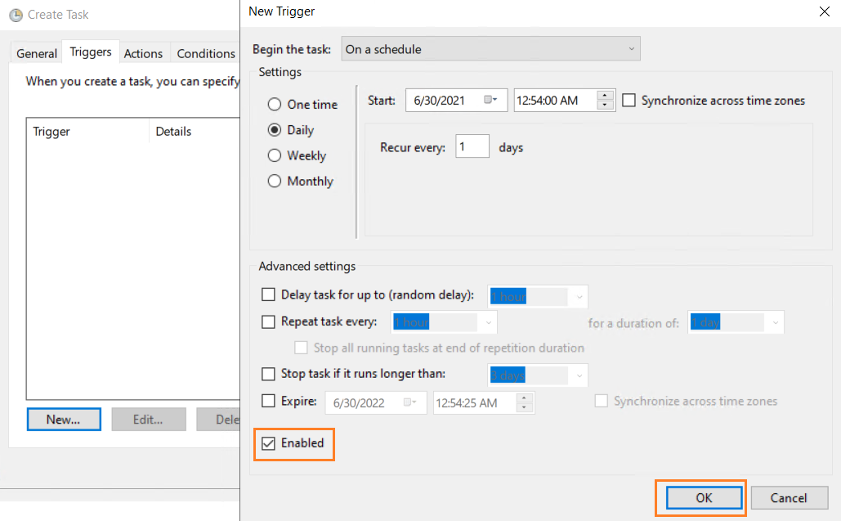Close the New Trigger dialog

[x=822, y=11]
